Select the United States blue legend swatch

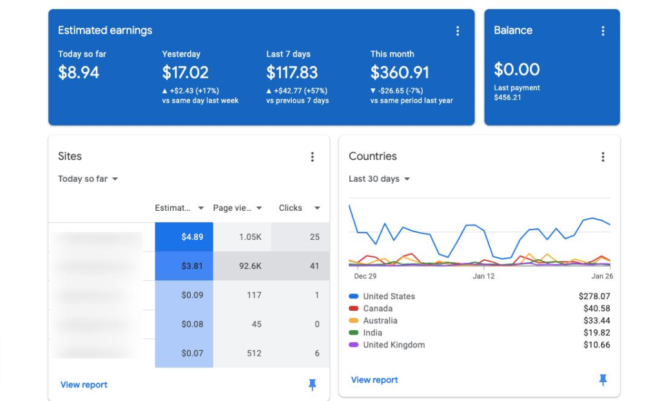click(354, 296)
